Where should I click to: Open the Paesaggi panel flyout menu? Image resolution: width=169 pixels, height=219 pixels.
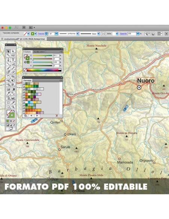[x=61, y=80]
